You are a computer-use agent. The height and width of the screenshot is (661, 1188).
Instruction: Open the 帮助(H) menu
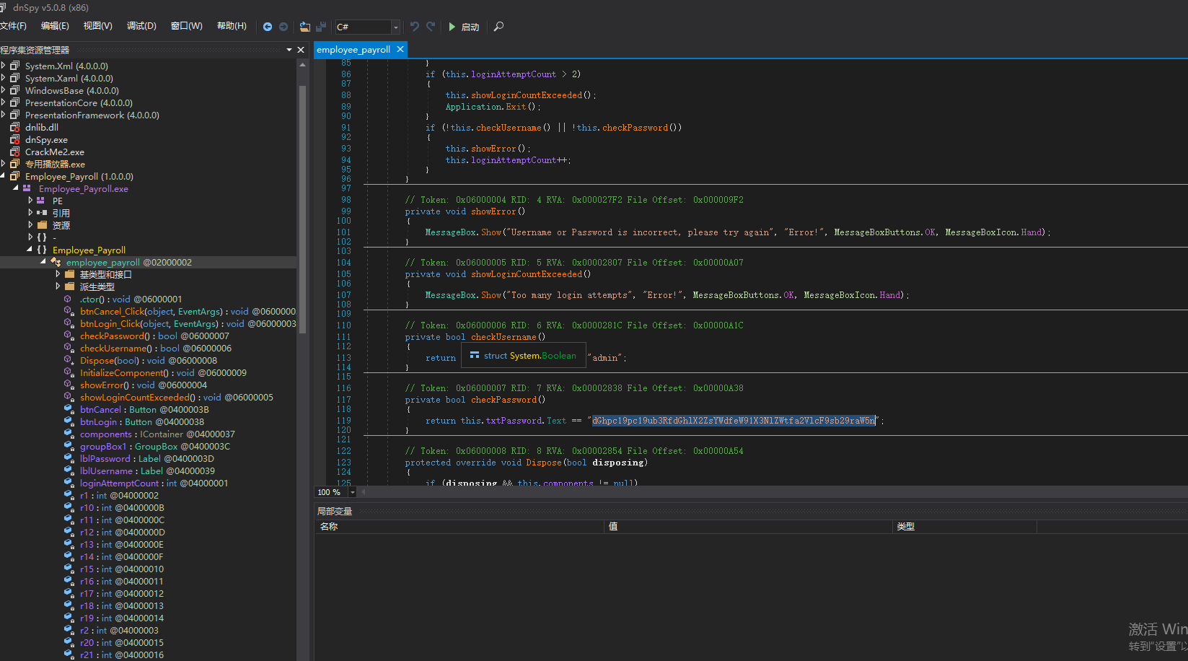tap(232, 26)
